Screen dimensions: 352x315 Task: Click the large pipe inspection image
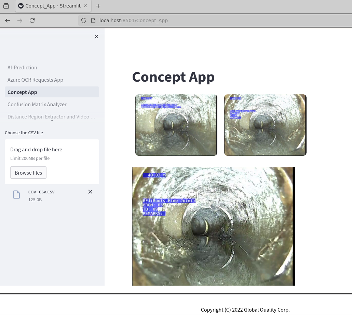(214, 226)
